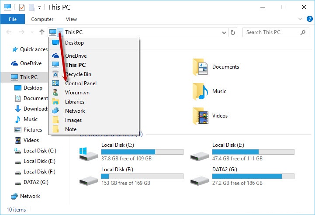Select Music in navigation pane

coord(26,119)
